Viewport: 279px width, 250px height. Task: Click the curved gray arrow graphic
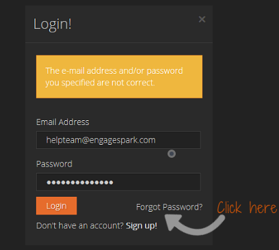click(x=195, y=223)
